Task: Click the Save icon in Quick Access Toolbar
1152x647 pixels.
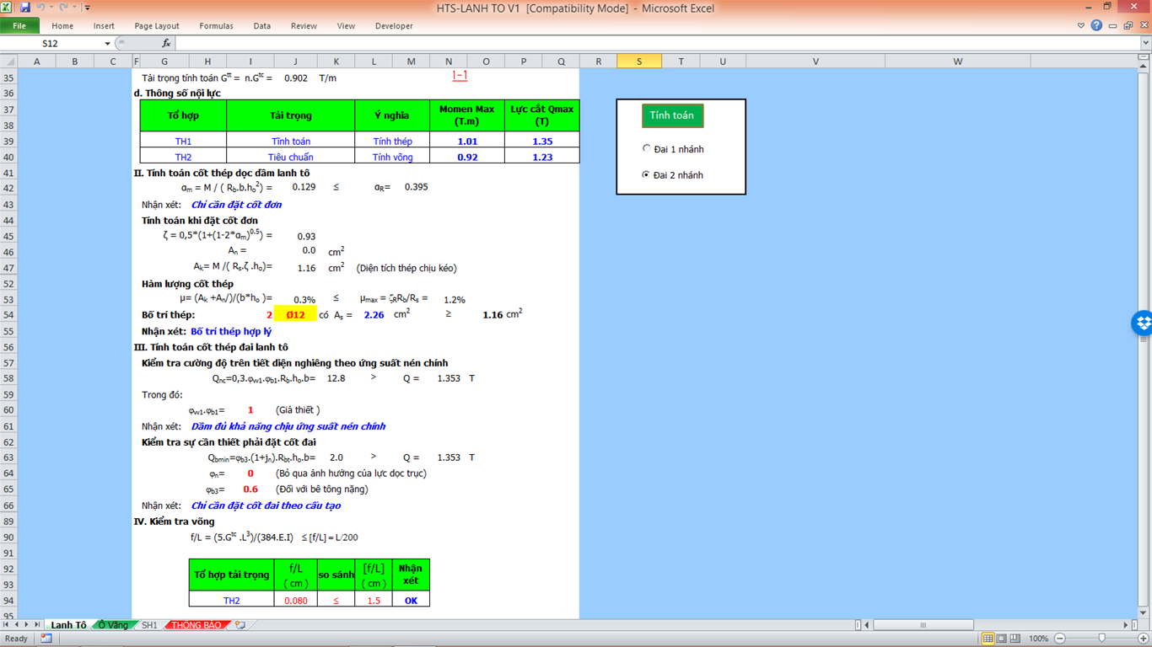Action: click(24, 8)
